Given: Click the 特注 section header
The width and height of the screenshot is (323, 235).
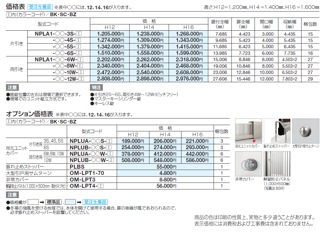Looking at the screenshot, I should [95, 88].
